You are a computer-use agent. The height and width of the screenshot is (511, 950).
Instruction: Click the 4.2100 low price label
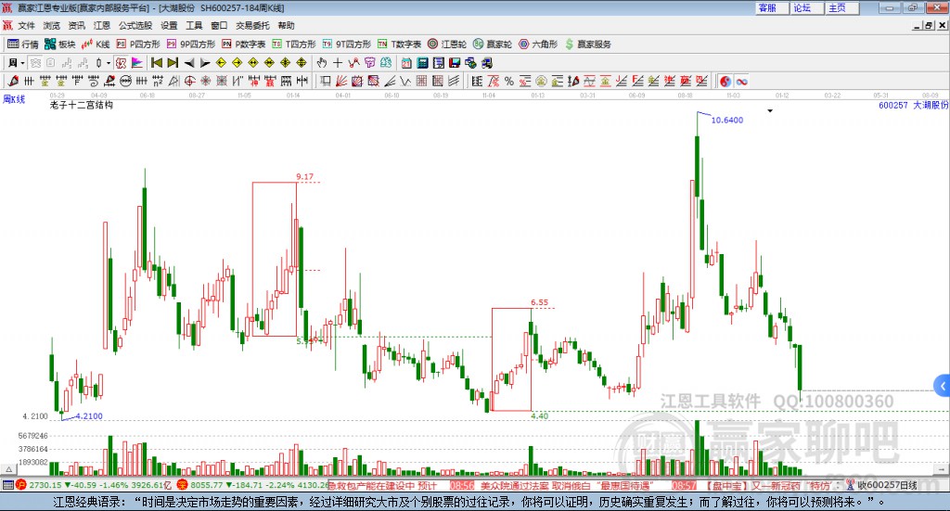click(89, 416)
